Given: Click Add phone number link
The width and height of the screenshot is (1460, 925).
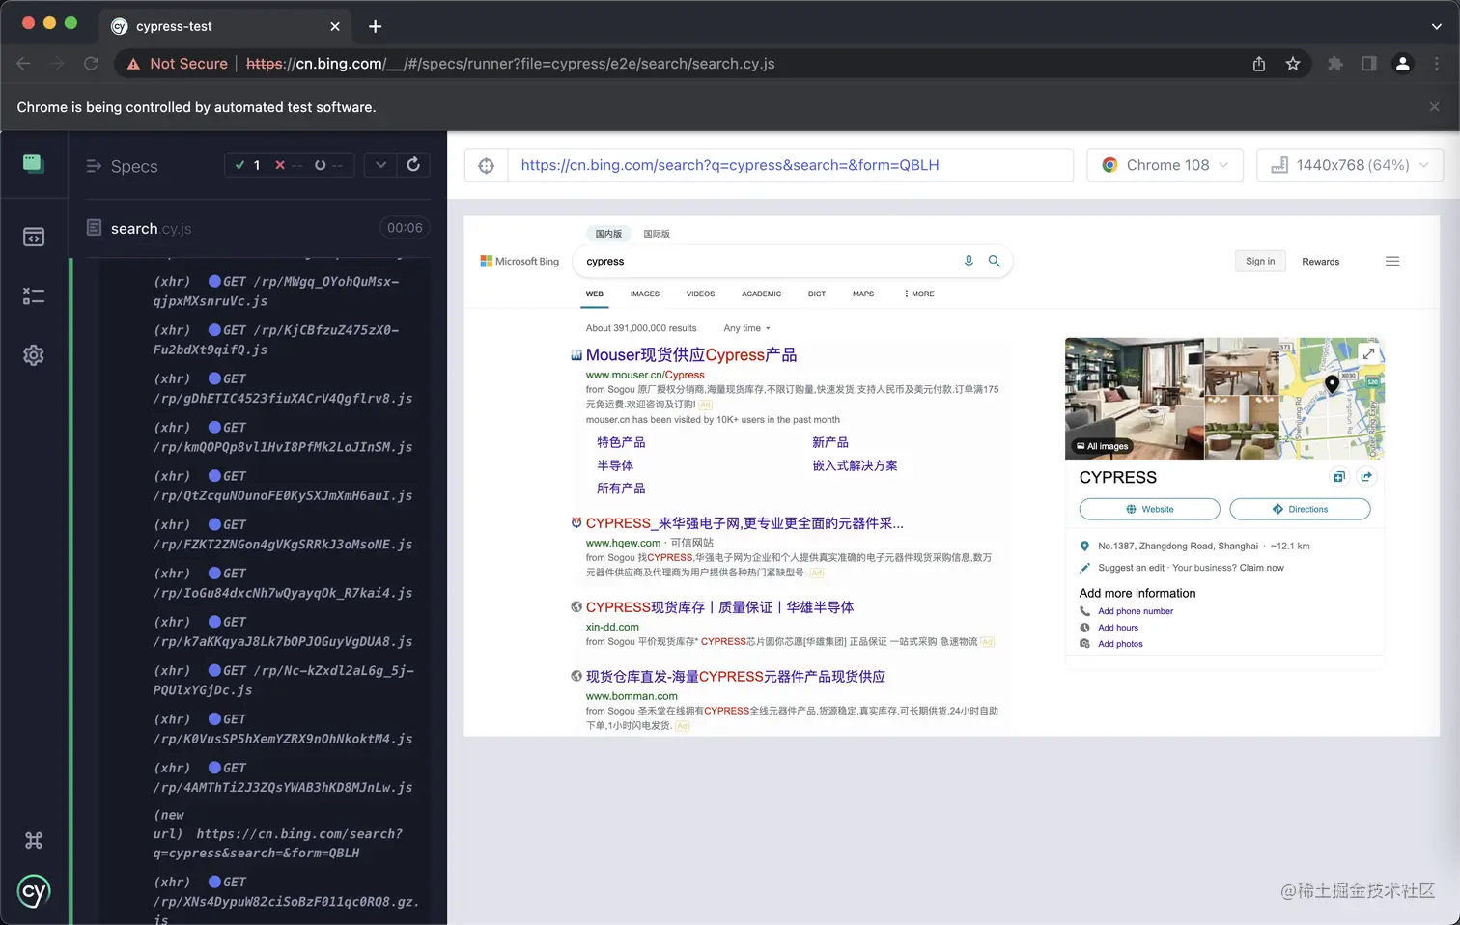Looking at the screenshot, I should [x=1136, y=611].
